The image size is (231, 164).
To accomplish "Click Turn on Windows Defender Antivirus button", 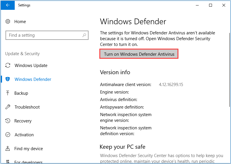I will point(139,54).
